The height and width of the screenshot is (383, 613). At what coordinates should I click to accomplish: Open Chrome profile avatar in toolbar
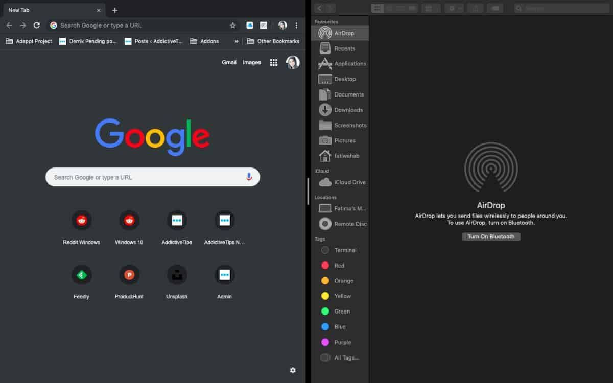tap(282, 25)
